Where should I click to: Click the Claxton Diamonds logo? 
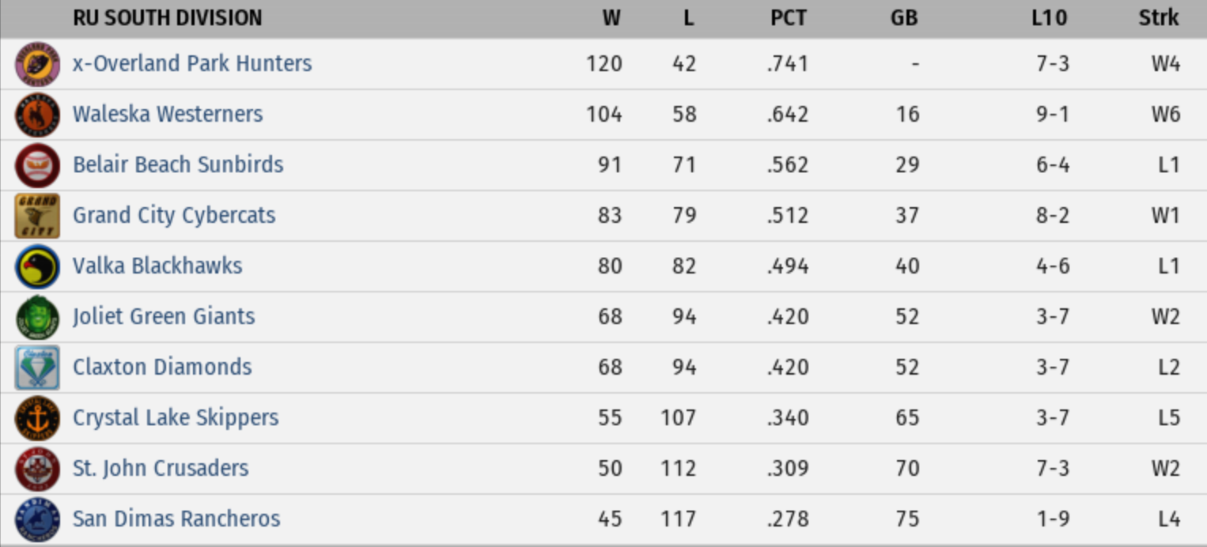point(37,368)
